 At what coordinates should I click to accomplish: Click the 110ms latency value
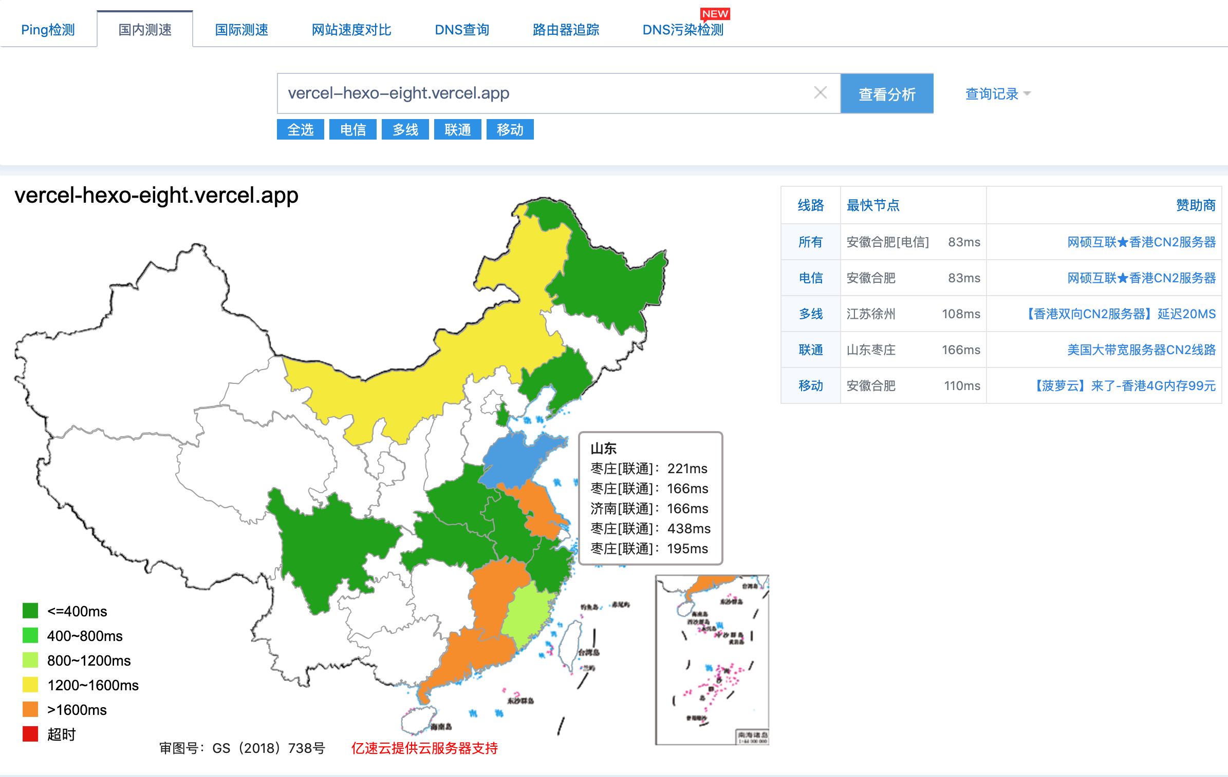click(x=962, y=385)
